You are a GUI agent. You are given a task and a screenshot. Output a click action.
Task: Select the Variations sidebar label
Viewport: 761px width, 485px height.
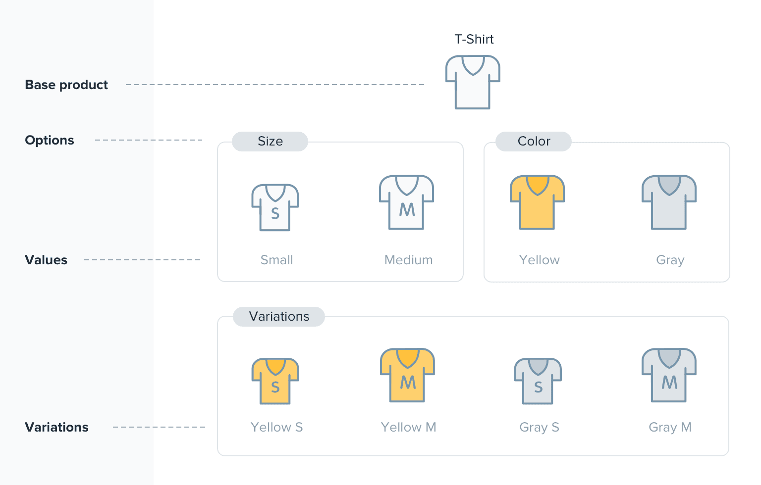point(56,427)
